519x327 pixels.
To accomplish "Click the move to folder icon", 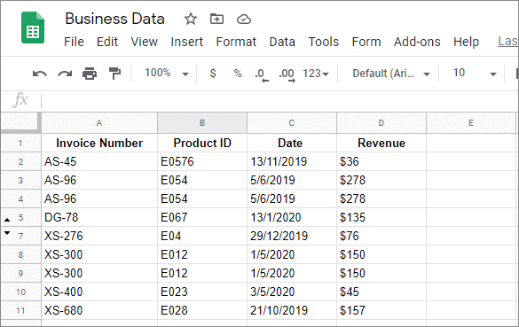I will (x=216, y=19).
